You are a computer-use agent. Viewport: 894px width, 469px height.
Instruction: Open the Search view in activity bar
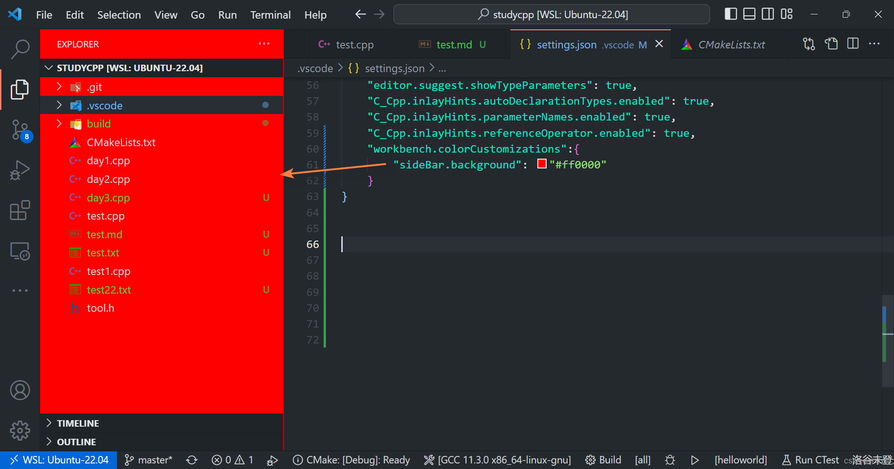[20, 49]
